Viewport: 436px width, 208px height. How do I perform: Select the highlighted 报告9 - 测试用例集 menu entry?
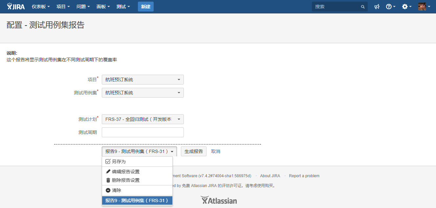point(137,200)
